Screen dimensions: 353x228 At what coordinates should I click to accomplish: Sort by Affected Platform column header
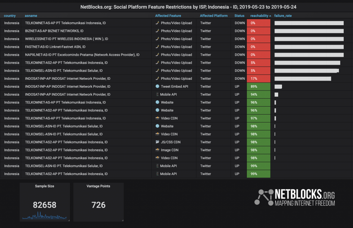[214, 16]
